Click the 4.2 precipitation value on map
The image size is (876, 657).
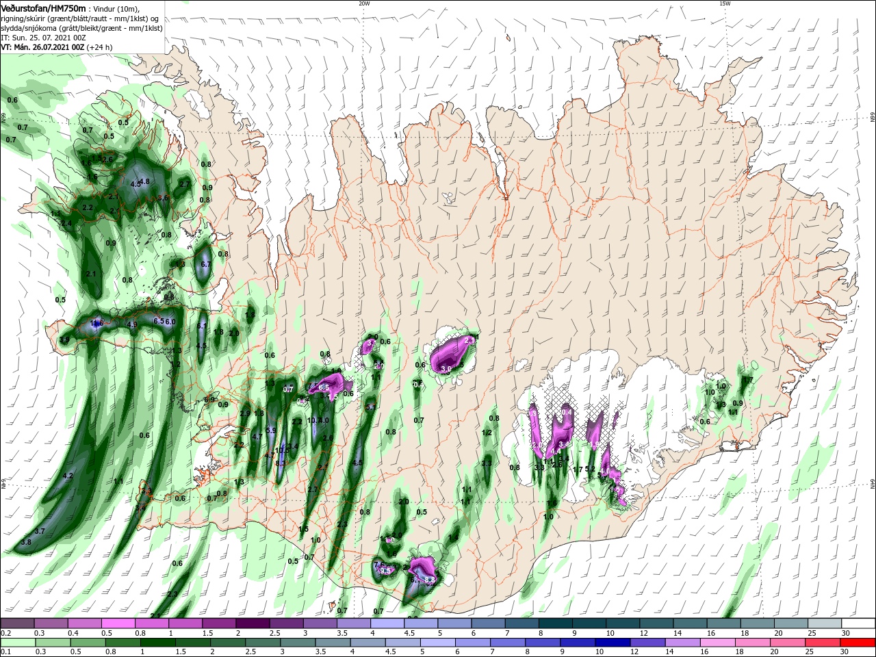[x=68, y=476]
